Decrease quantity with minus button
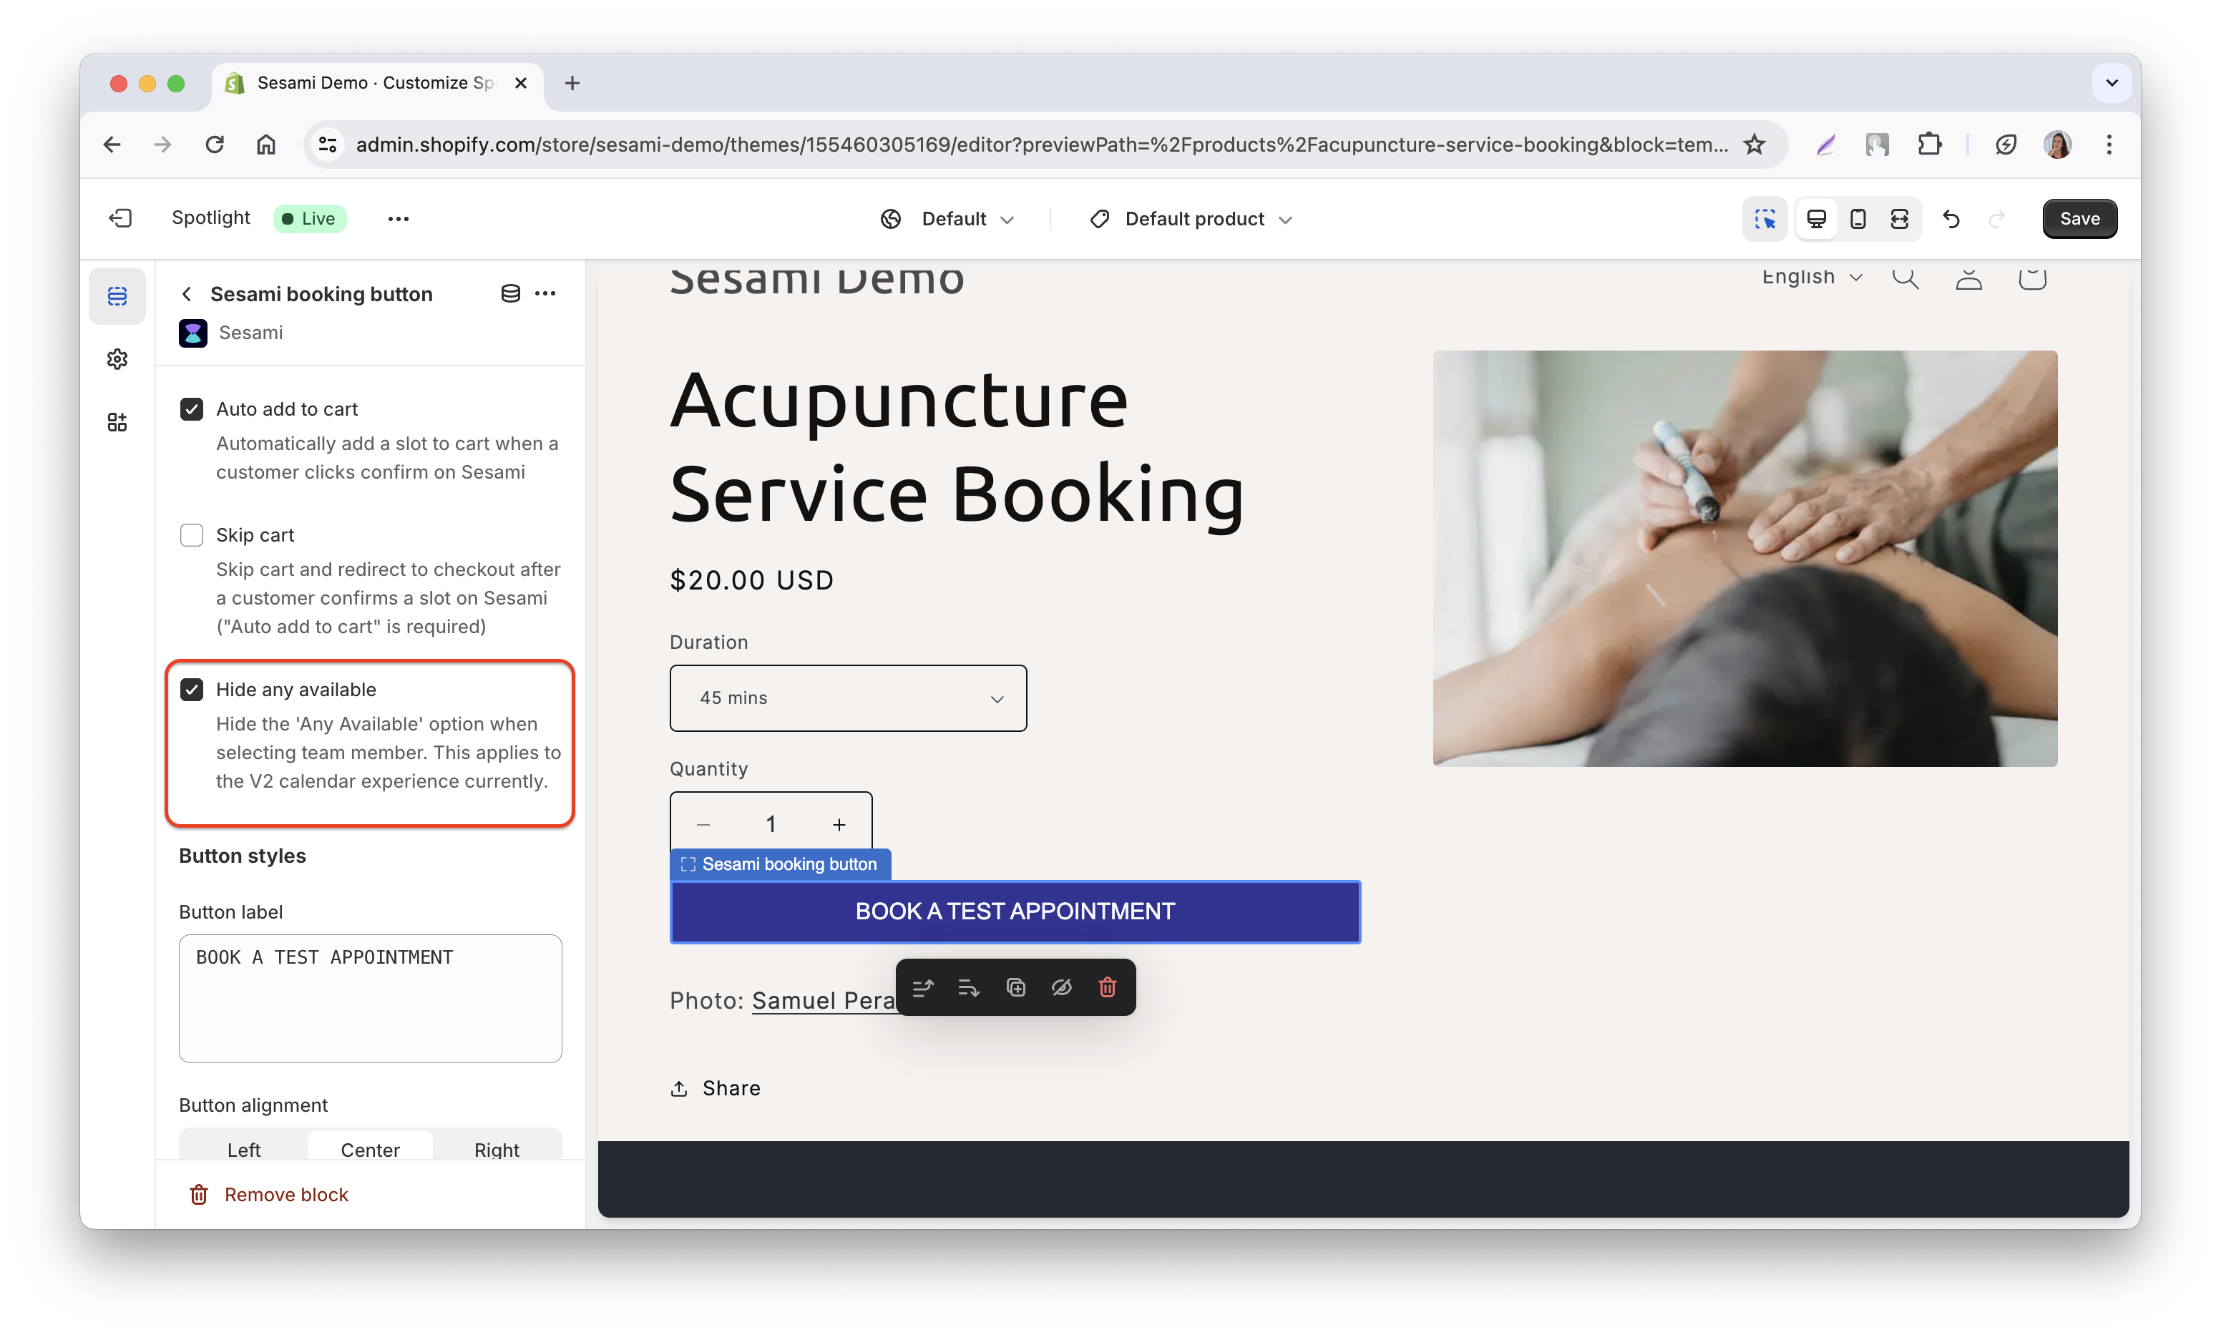2221x1335 pixels. [x=703, y=825]
